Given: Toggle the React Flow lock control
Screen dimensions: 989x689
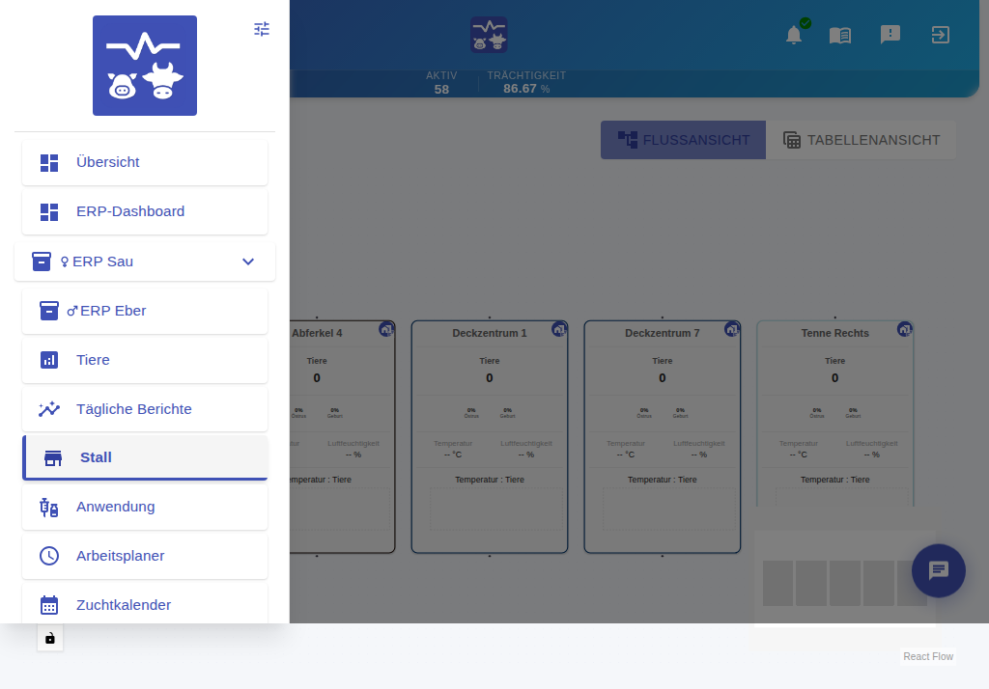Looking at the screenshot, I should (x=50, y=639).
